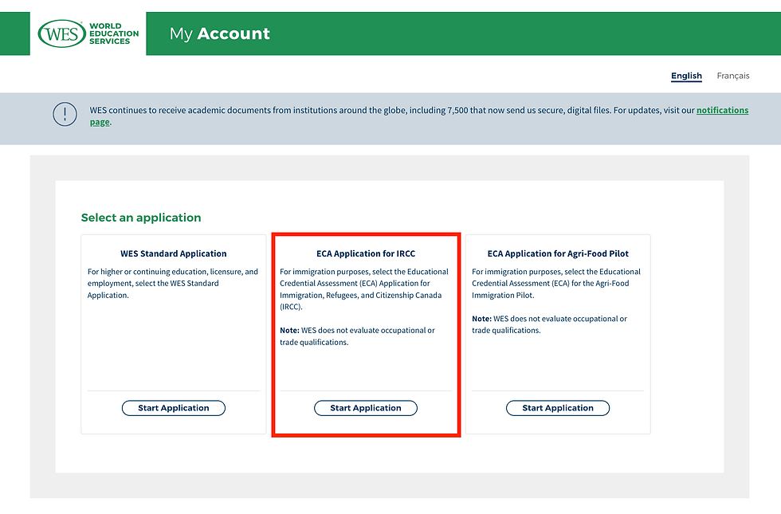Viewport: 781px width, 514px height.
Task: Click the IRCC card description paragraph
Action: [x=364, y=289]
